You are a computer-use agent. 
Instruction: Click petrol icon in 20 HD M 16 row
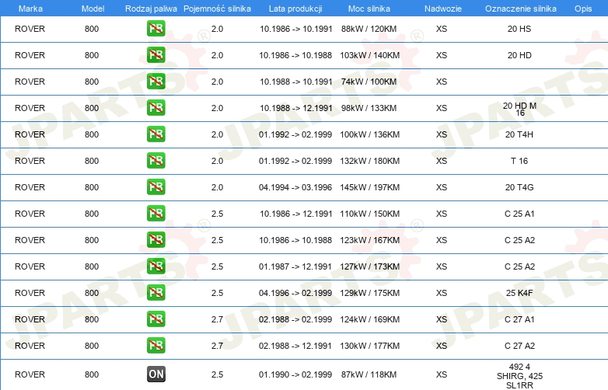pyautogui.click(x=155, y=108)
